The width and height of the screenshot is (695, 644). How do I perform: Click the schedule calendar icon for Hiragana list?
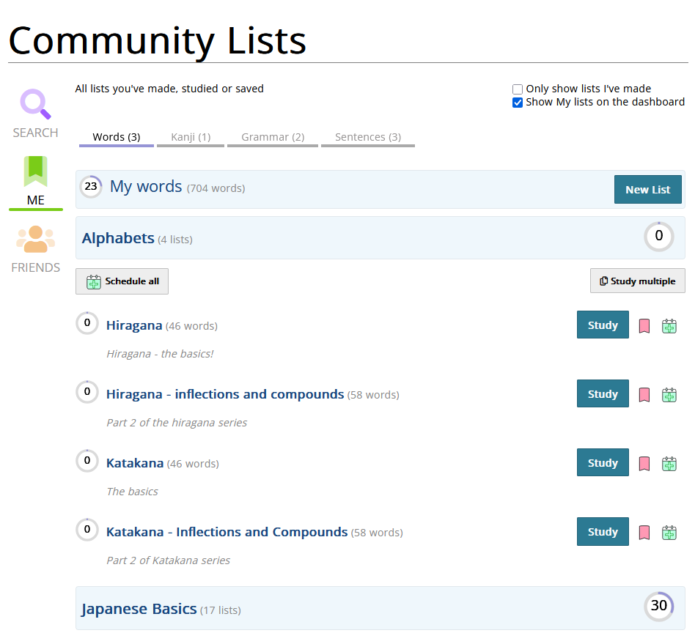(669, 326)
